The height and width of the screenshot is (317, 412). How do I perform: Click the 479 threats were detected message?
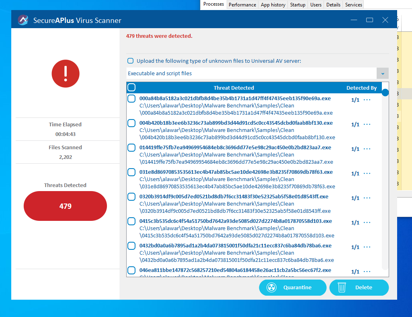coord(159,36)
